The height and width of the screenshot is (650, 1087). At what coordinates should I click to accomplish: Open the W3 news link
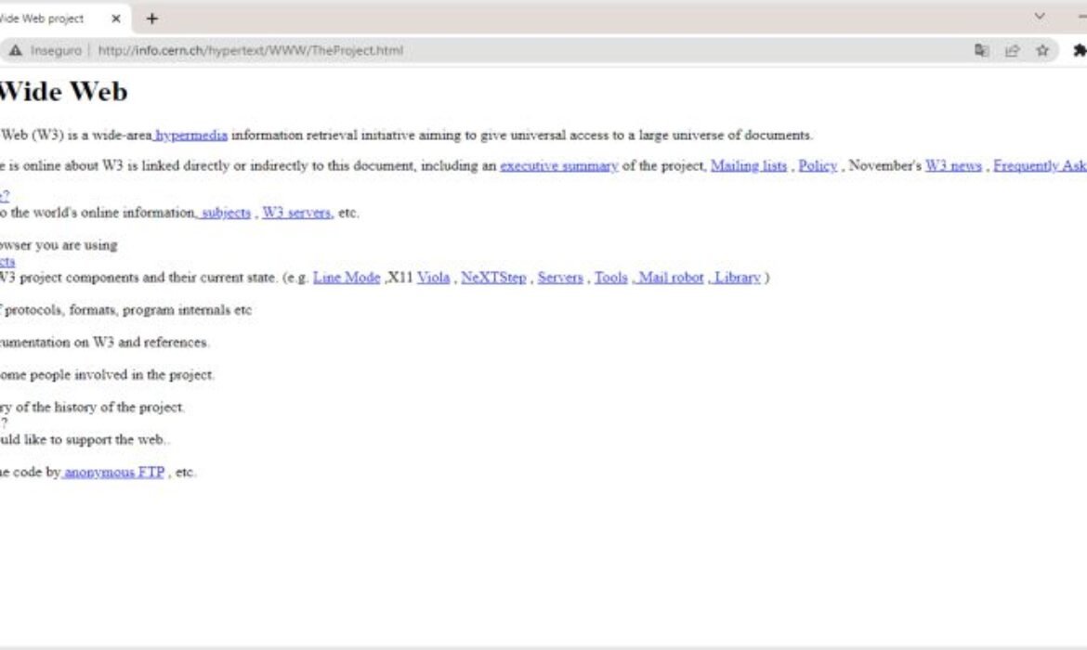(x=953, y=165)
